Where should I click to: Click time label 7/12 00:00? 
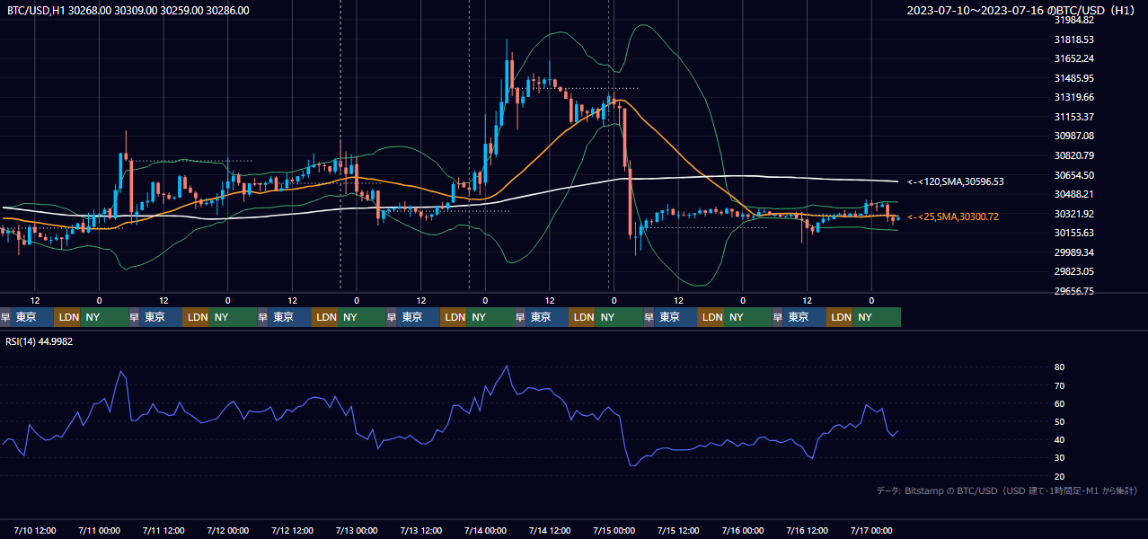click(228, 530)
